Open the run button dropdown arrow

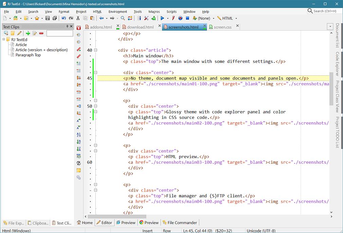[x=168, y=19]
